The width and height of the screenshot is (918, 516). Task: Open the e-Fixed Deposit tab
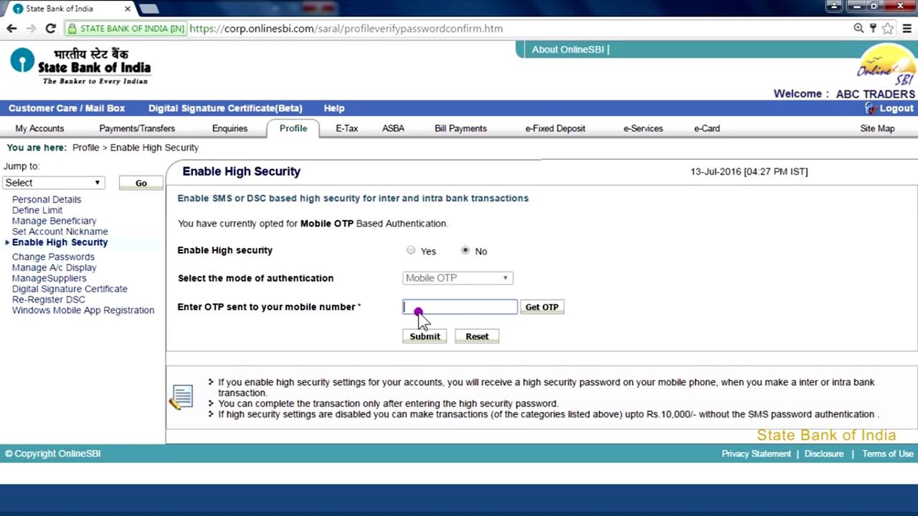coord(555,128)
